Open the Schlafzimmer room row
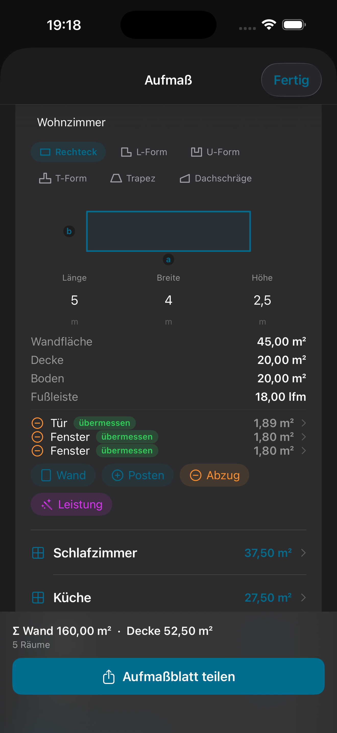 click(x=168, y=553)
